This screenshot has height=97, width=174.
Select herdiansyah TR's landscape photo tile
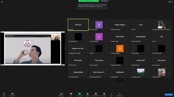coord(141,72)
